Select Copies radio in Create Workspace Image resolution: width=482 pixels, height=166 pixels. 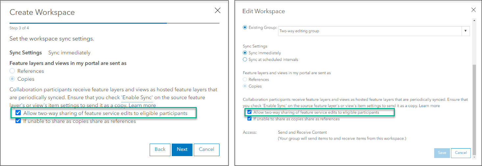[13, 79]
